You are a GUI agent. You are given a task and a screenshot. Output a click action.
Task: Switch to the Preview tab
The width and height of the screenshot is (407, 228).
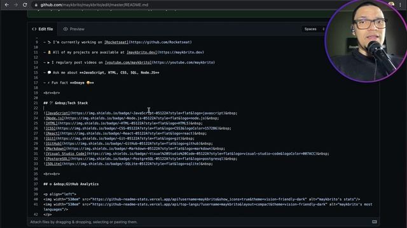pos(74,29)
